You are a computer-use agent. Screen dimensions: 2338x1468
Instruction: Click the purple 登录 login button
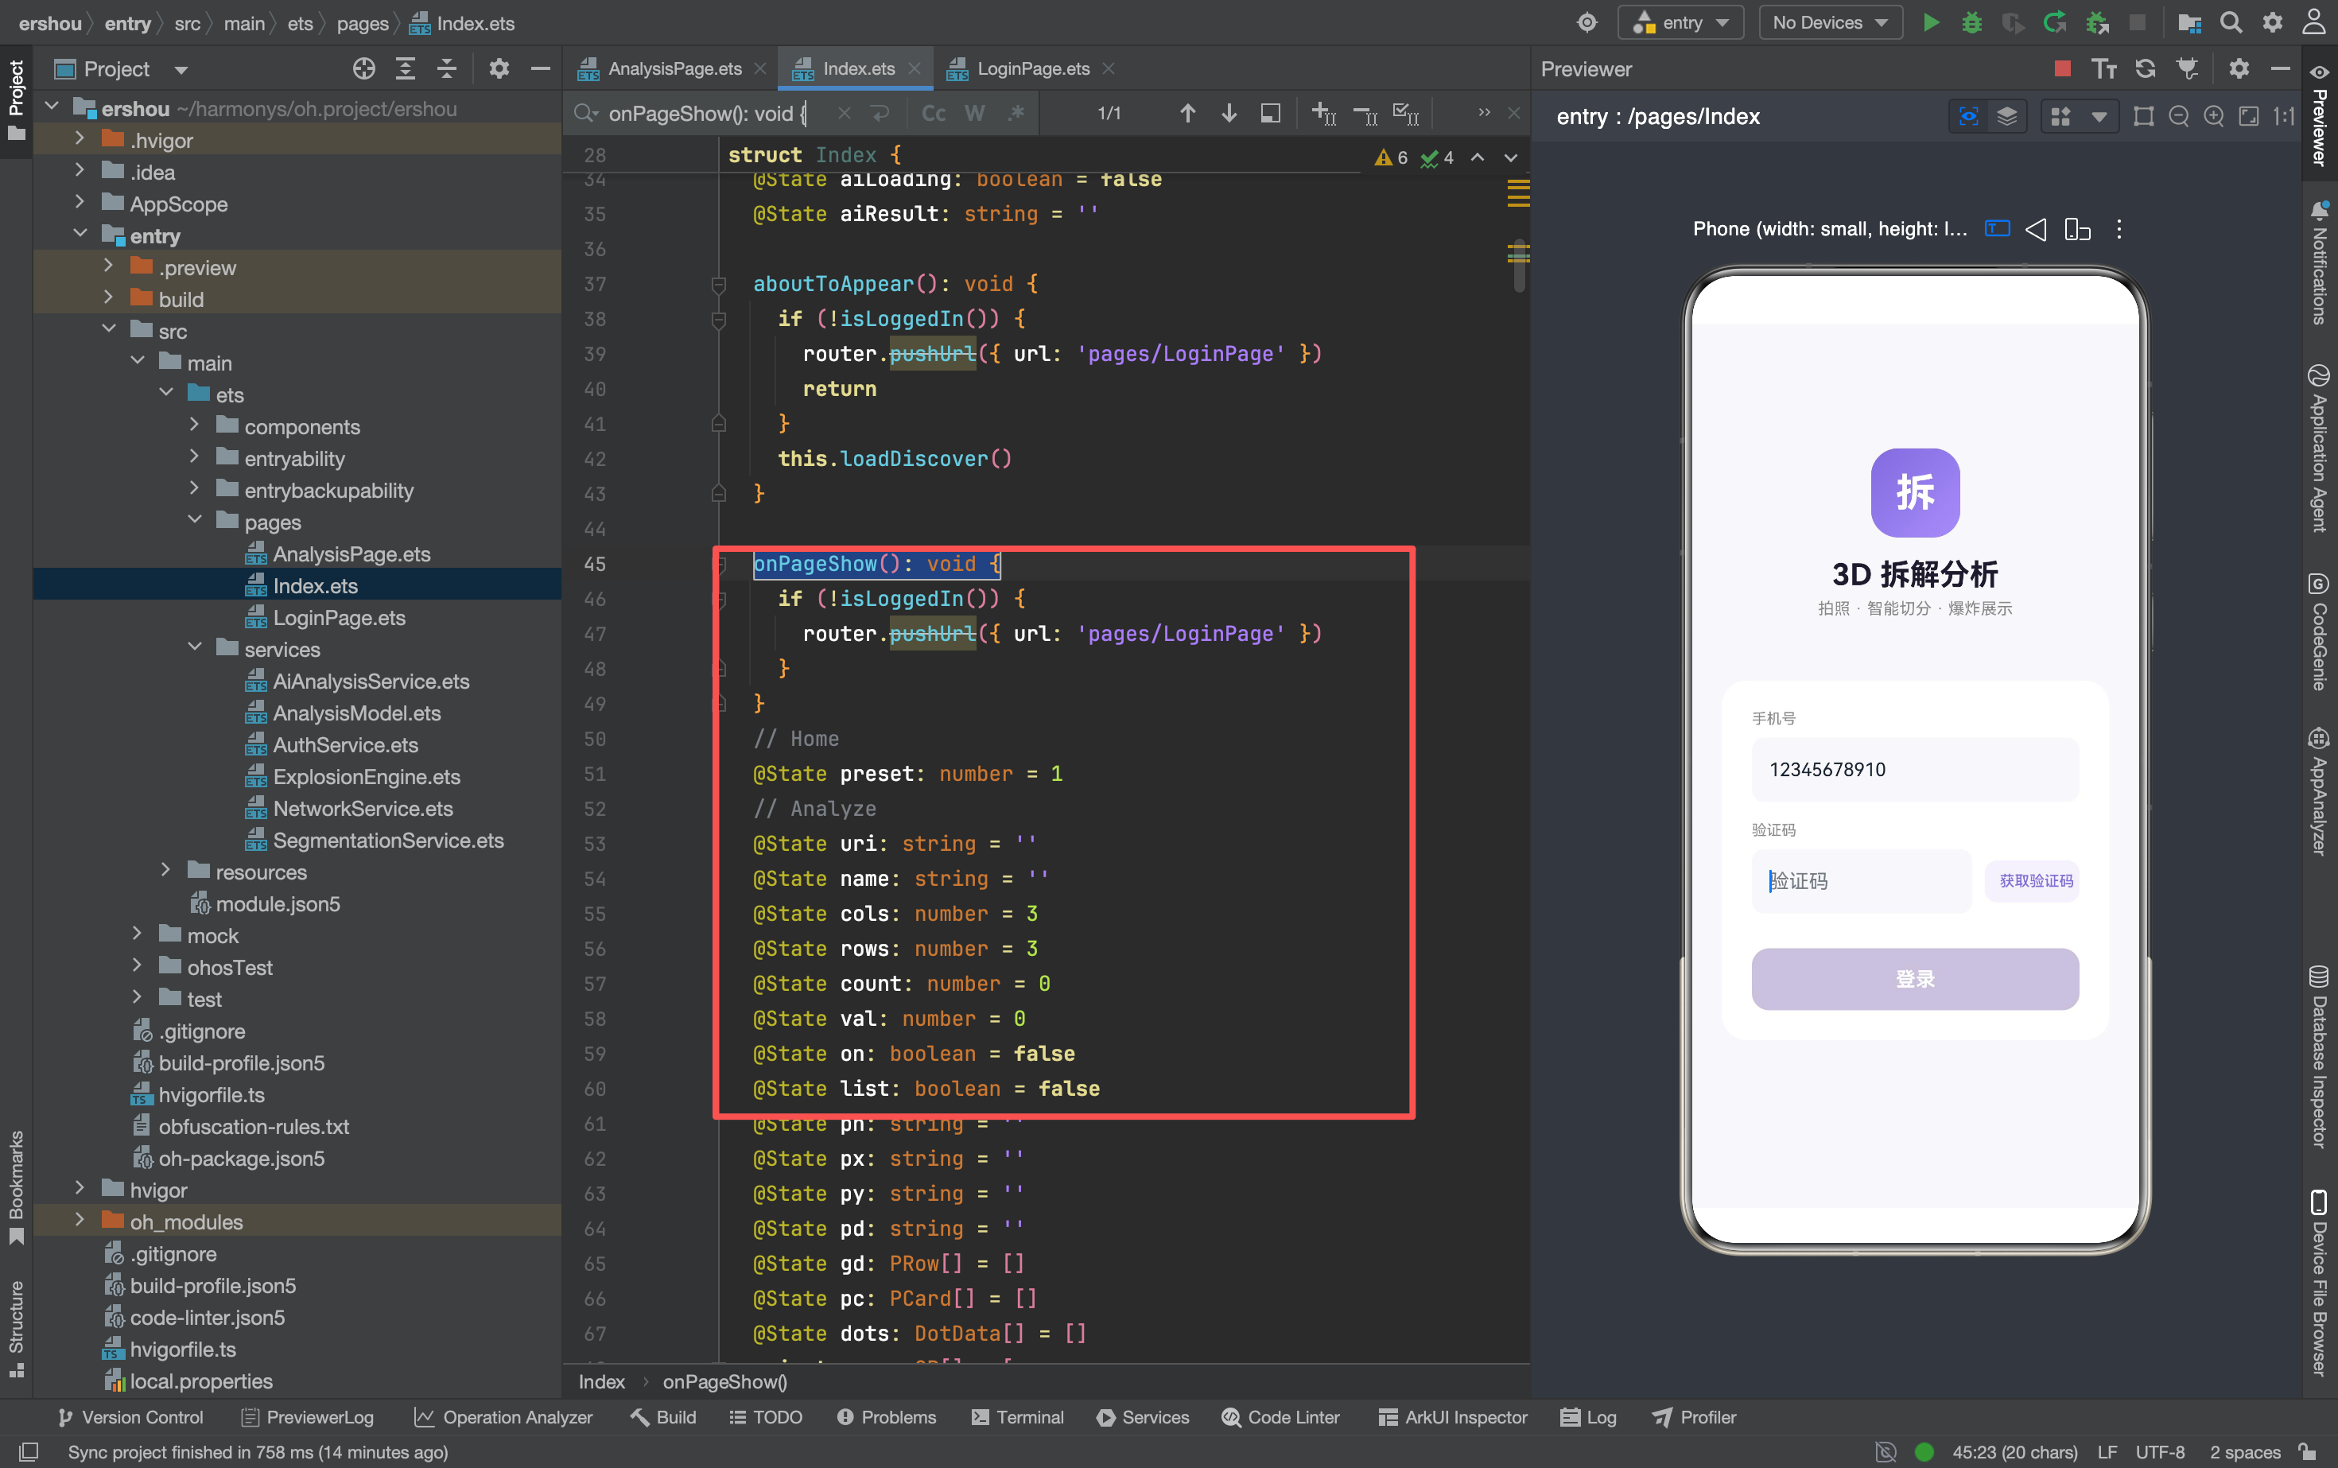pyautogui.click(x=1915, y=979)
